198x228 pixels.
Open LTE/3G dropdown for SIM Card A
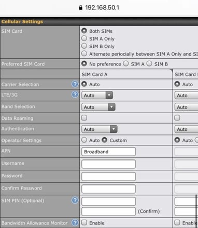tap(97, 95)
